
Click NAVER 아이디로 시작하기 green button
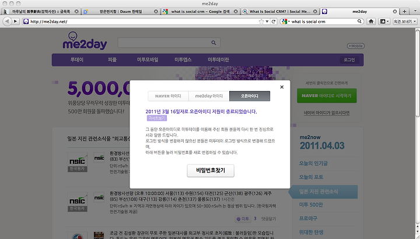click(x=327, y=96)
